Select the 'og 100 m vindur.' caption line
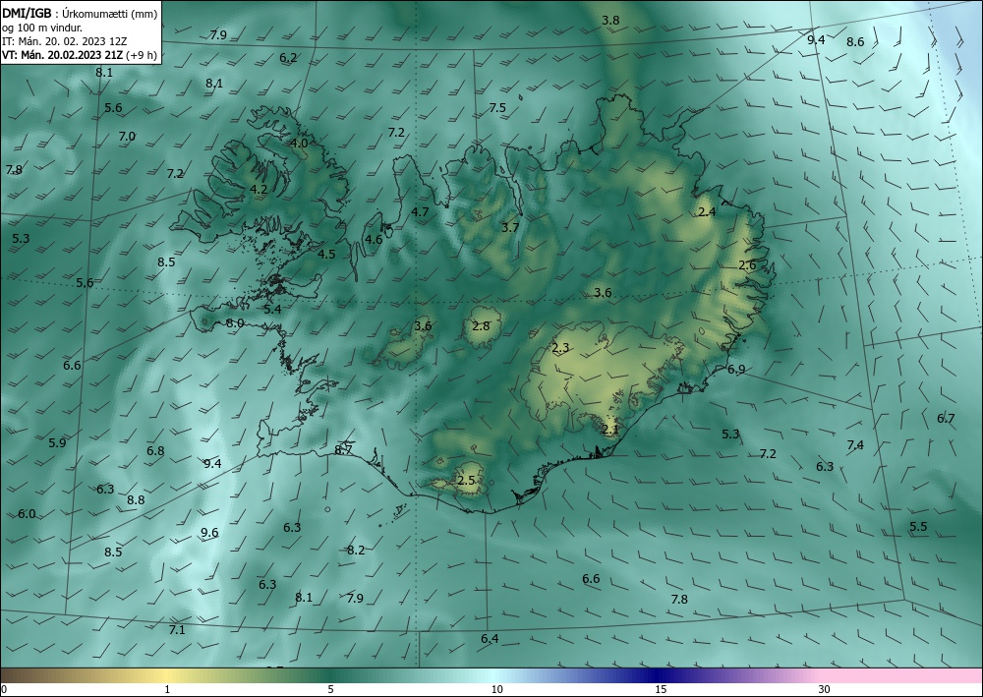This screenshot has height=697, width=983. pos(42,28)
